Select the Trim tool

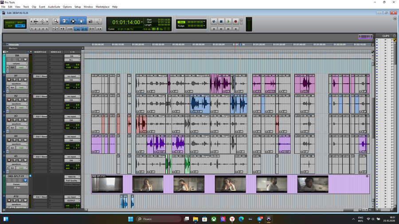point(65,21)
